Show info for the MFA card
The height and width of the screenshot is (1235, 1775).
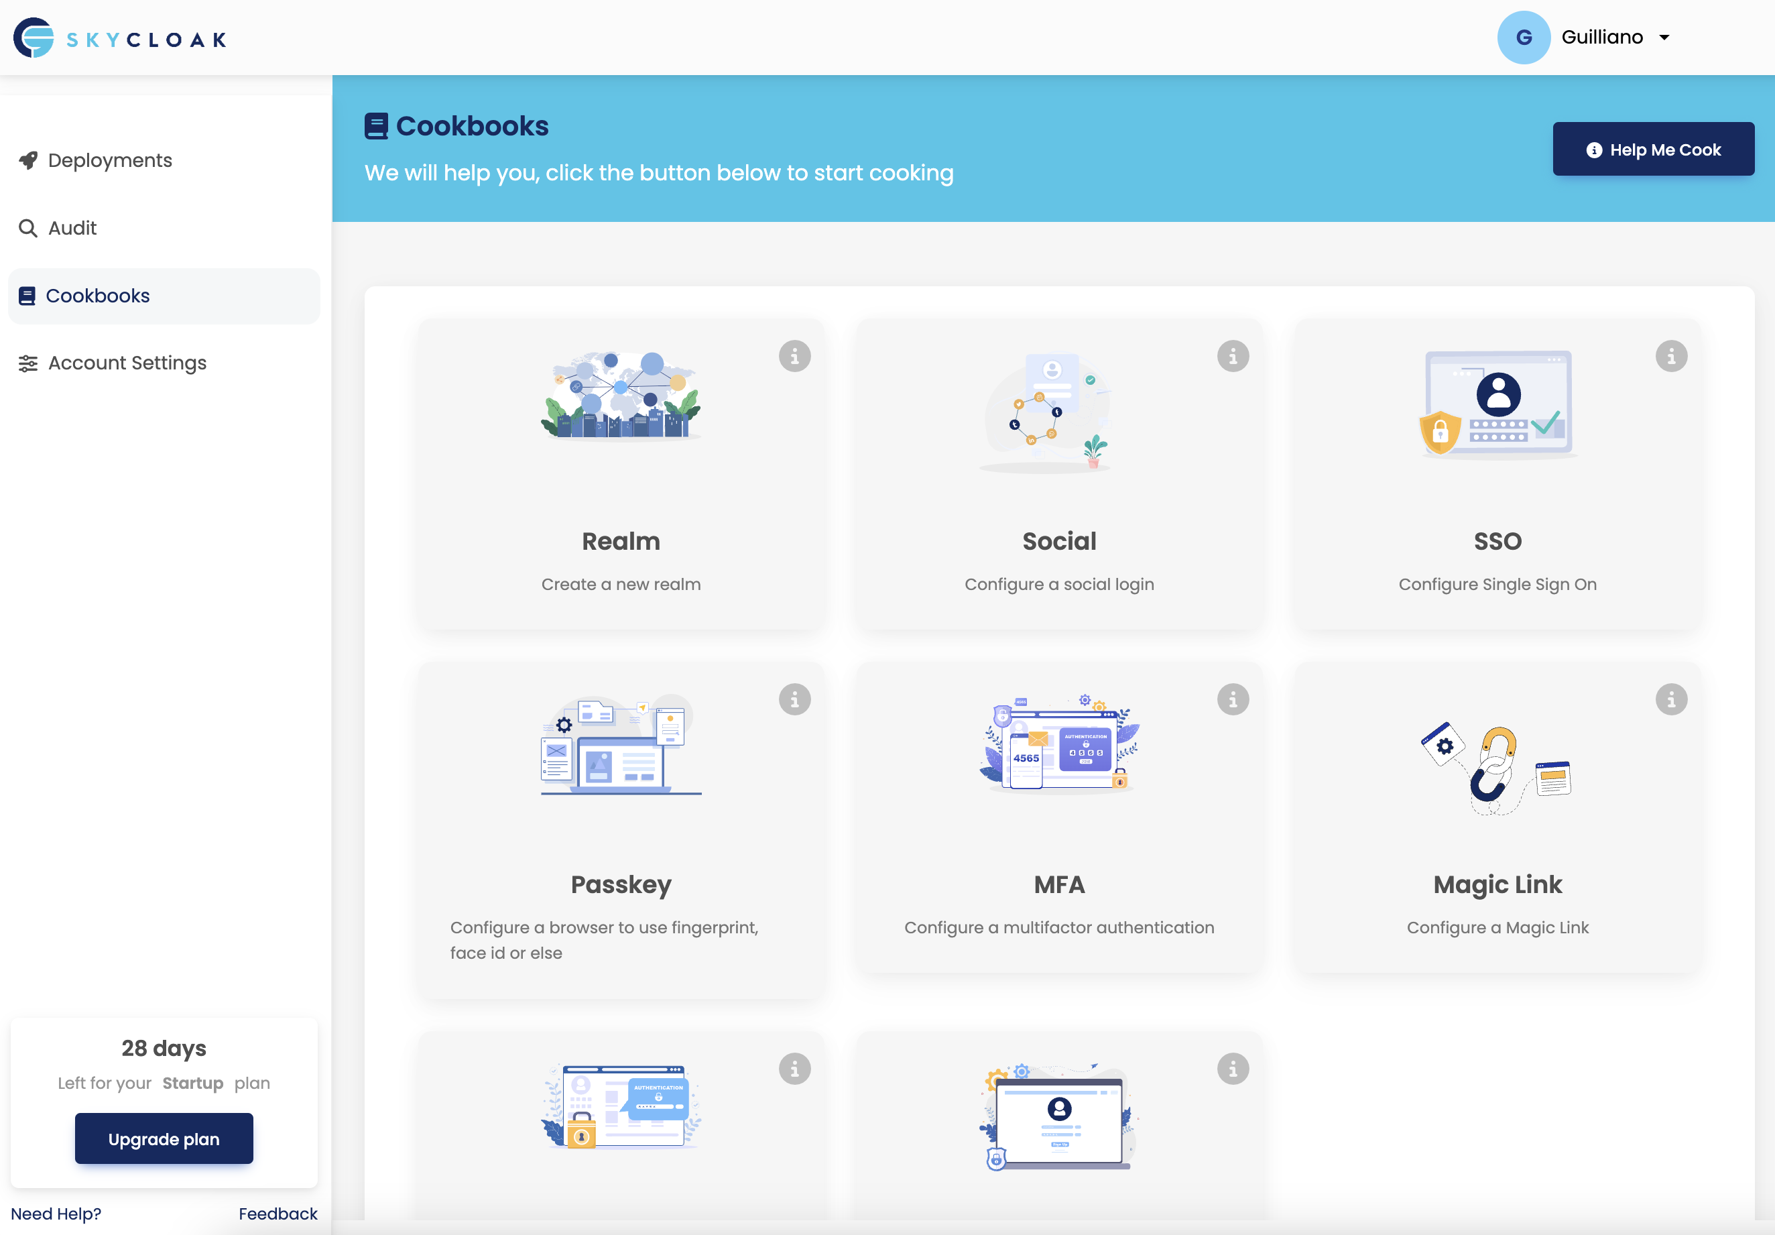point(1232,700)
